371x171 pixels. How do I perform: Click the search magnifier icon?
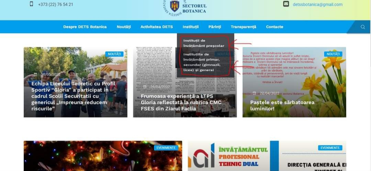point(362,27)
